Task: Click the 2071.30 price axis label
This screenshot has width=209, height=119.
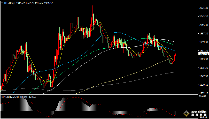Action: pyautogui.click(x=203, y=8)
